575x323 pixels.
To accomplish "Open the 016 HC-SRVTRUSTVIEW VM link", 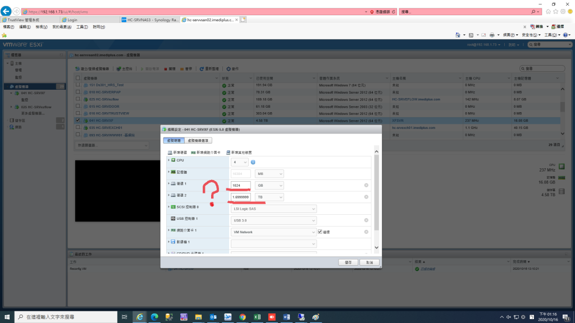I will click(x=109, y=113).
